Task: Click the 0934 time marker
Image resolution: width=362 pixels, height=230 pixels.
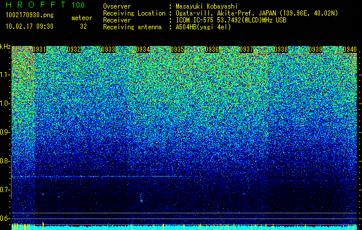Action: coord(143,49)
